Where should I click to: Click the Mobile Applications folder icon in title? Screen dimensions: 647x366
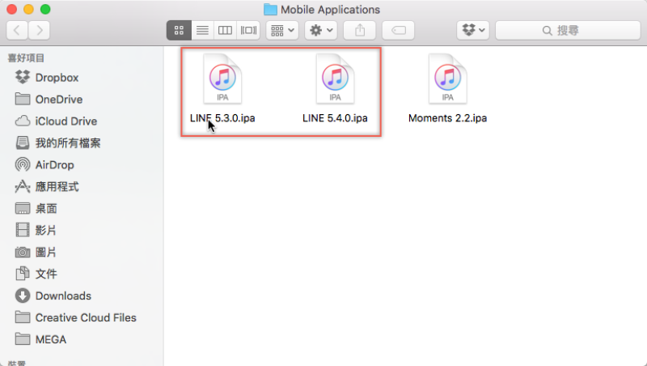(x=270, y=9)
